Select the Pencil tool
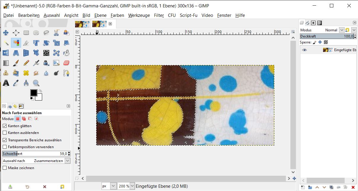This screenshot has height=191, width=358. tap(26, 63)
